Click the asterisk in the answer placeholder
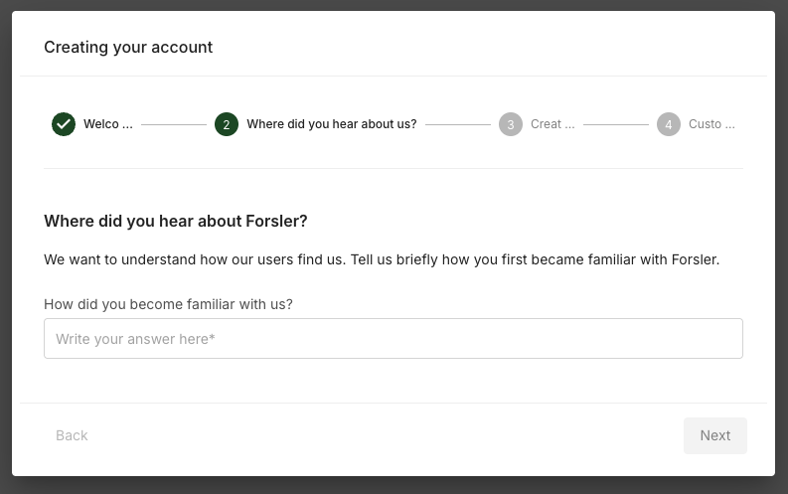The height and width of the screenshot is (494, 788). pyautogui.click(x=212, y=337)
